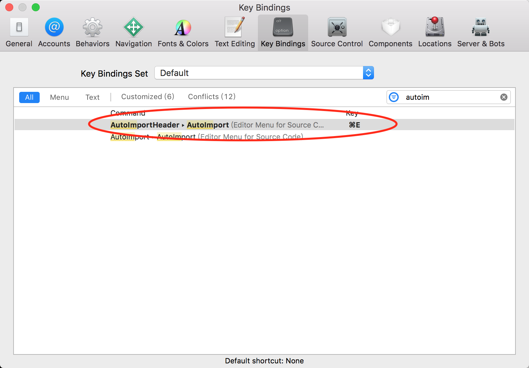
Task: Open Fonts & Colors preferences
Action: [x=183, y=32]
